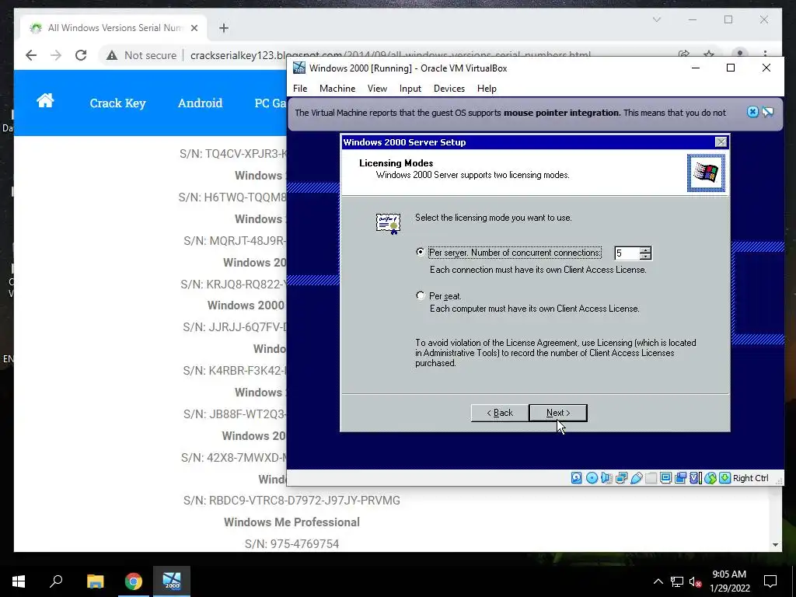Reload the Chrome page
Image resolution: width=796 pixels, height=597 pixels.
tap(81, 55)
